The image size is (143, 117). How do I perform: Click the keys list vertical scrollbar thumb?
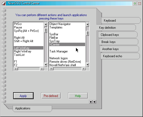tap(45, 30)
